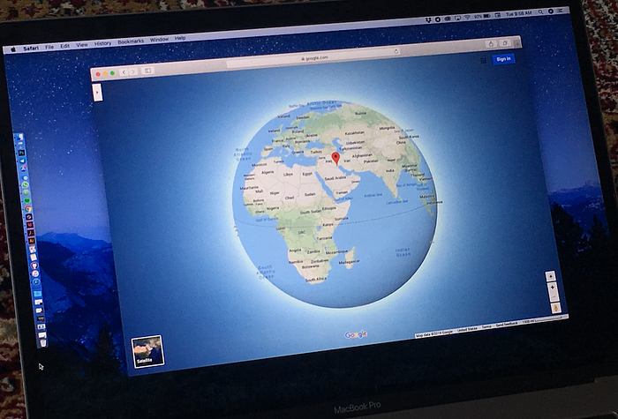Click the Madagascar label on globe
618x419 pixels.
point(349,261)
